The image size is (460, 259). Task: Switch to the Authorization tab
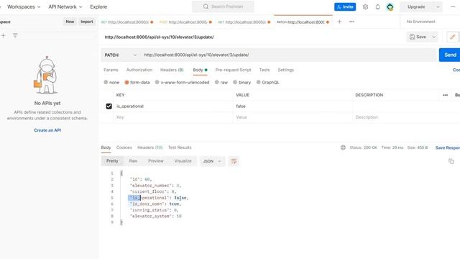[139, 70]
